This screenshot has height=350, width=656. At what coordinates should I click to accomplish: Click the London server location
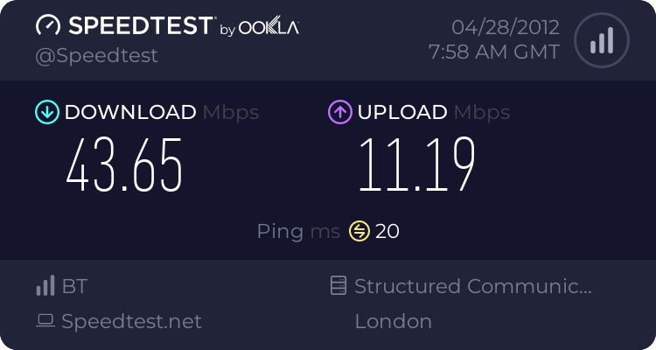coord(393,321)
